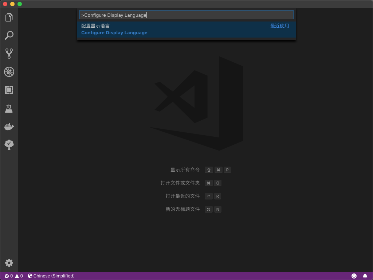The width and height of the screenshot is (373, 280).
Task: Open the Debug view
Action: 9,72
